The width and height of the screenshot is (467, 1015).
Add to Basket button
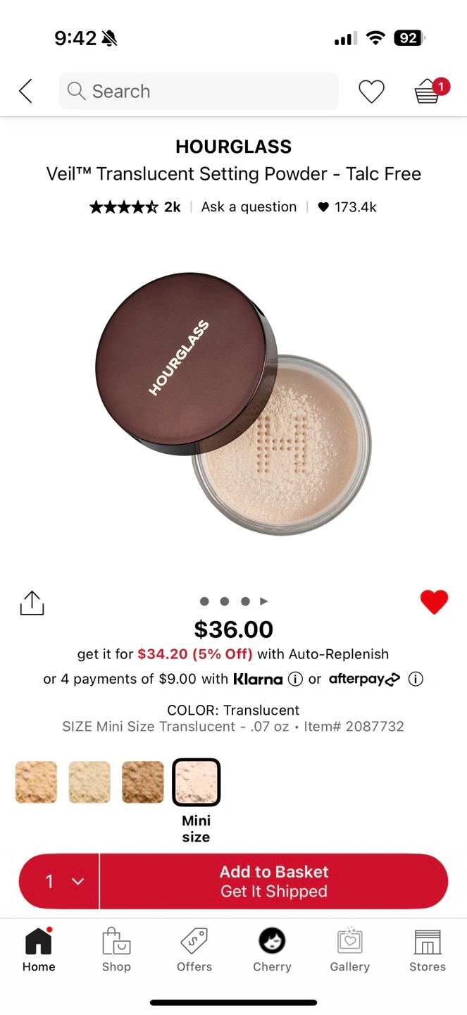274,881
